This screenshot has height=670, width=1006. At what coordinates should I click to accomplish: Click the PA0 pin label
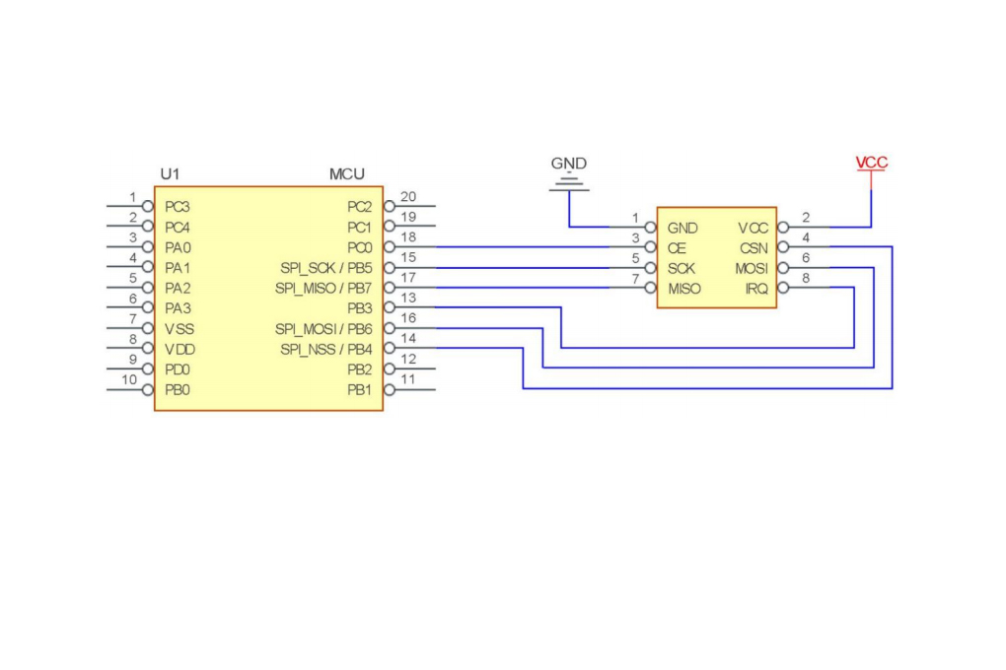point(178,248)
